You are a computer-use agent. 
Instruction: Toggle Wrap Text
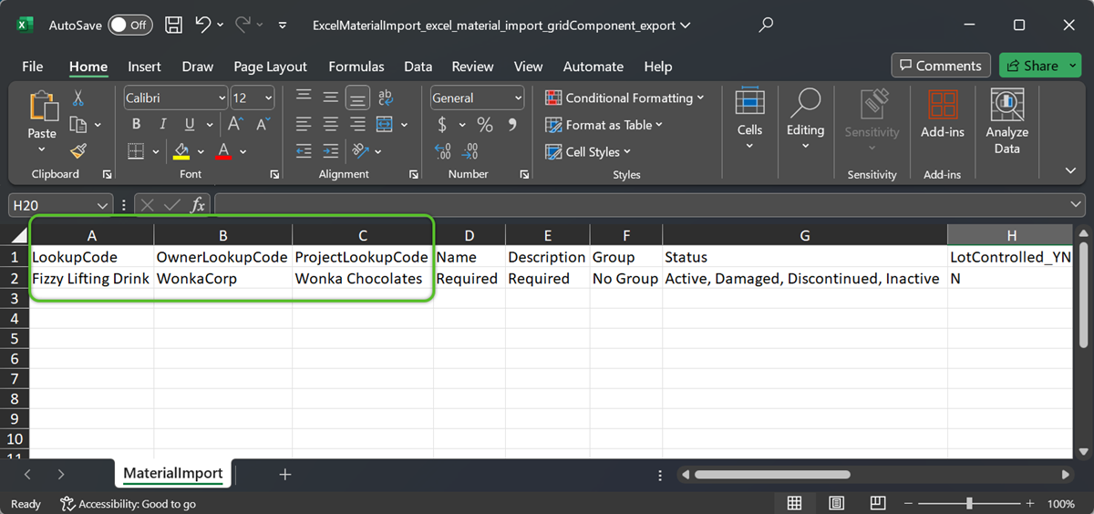point(385,98)
